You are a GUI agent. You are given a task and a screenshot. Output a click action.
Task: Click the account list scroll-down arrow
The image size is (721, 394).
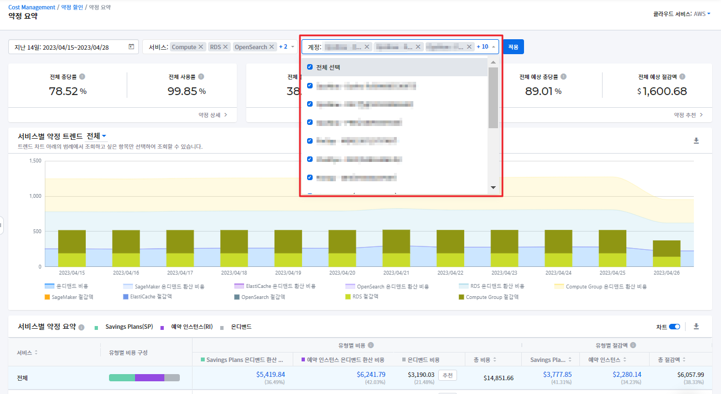pos(493,188)
